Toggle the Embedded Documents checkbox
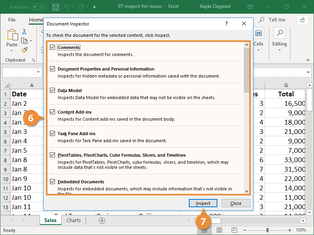Viewport: 314px width, 235px height. point(53,182)
